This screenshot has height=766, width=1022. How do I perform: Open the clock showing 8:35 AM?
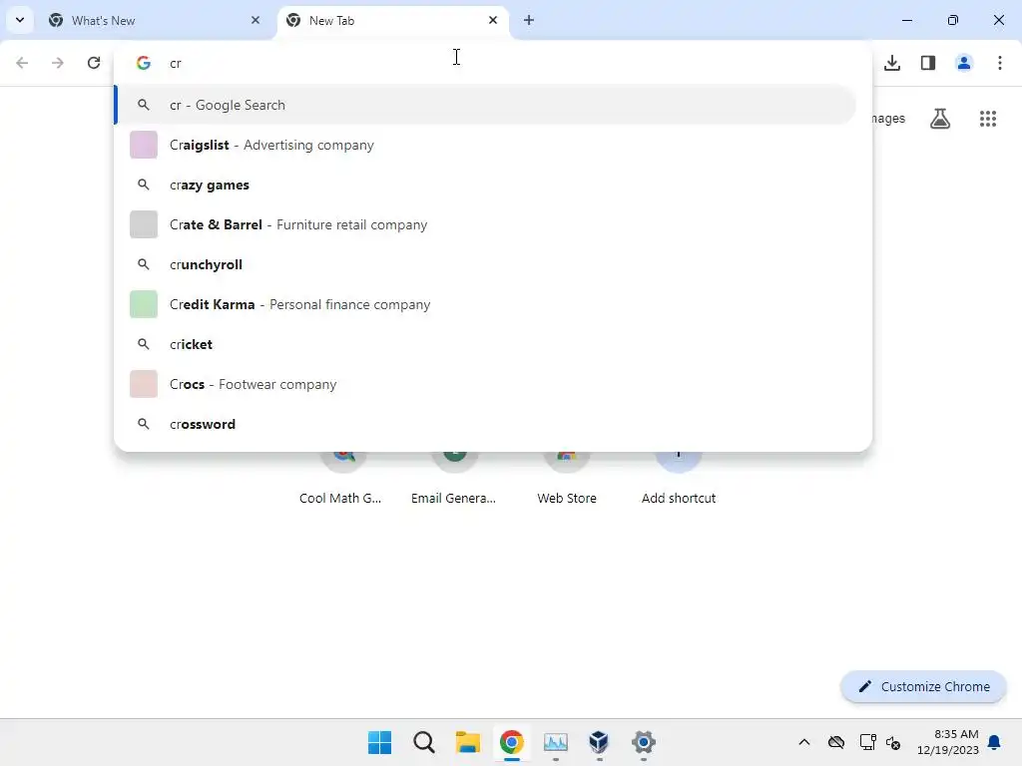click(948, 742)
